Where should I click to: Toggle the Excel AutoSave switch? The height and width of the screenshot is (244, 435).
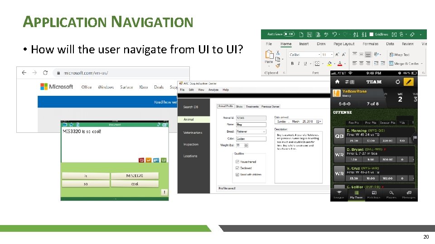(289, 34)
